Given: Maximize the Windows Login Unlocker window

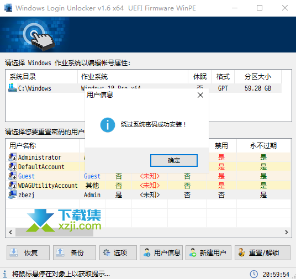Looking at the screenshot, I should (260, 8).
